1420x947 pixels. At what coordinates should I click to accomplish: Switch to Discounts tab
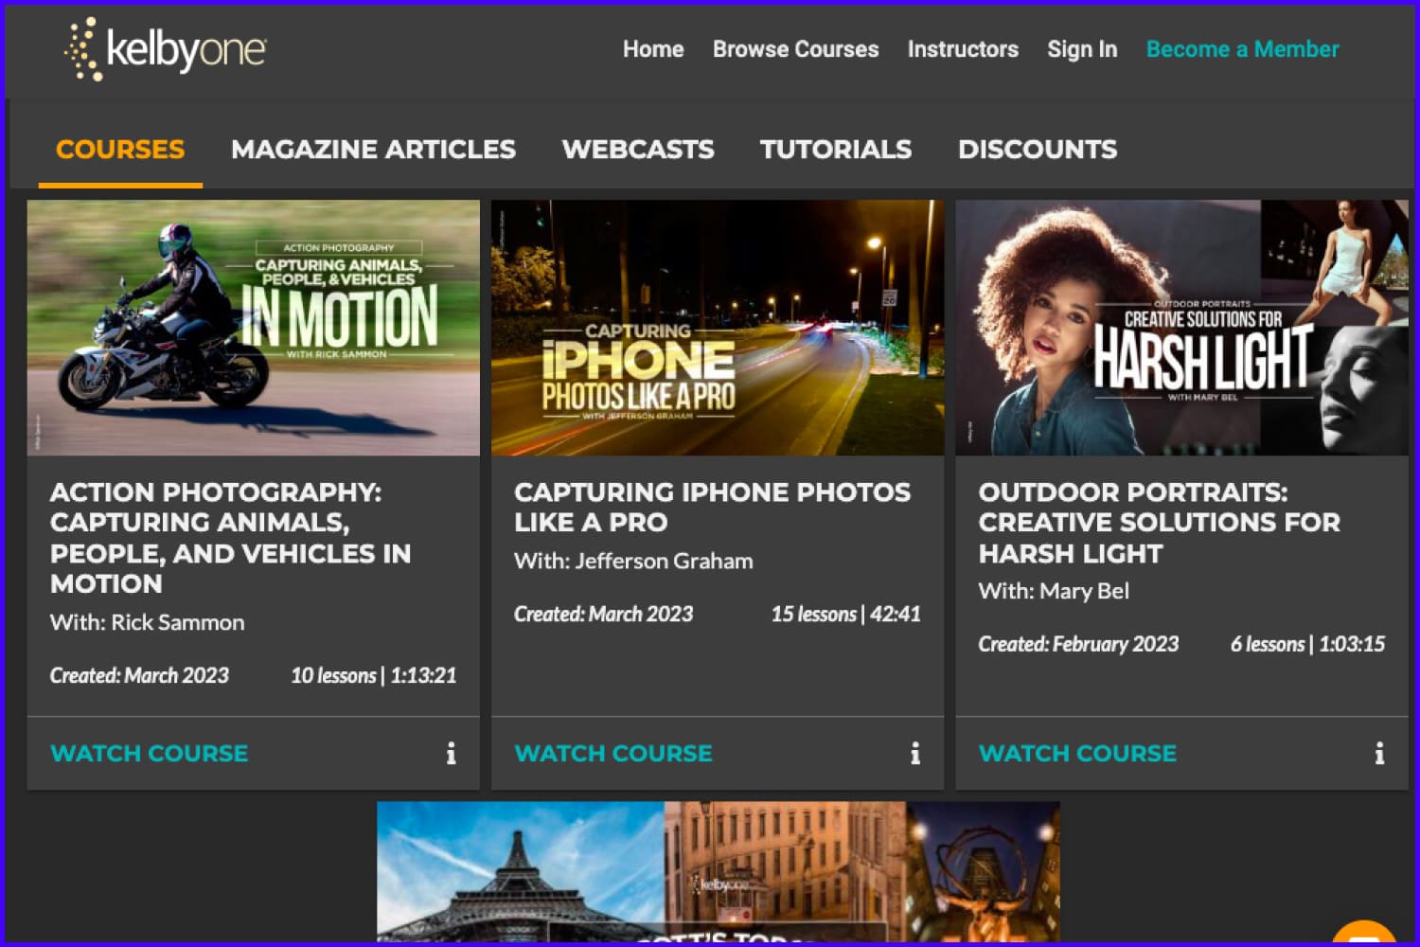pos(1038,150)
